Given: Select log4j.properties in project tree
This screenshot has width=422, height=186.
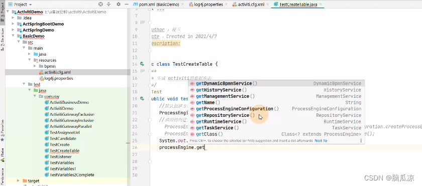Looking at the screenshot, I should pos(58,78).
